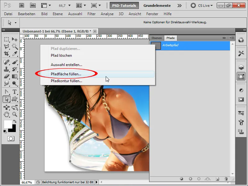Select the Rectangular Marquee tool
This screenshot has height=186, width=248.
tap(7, 39)
